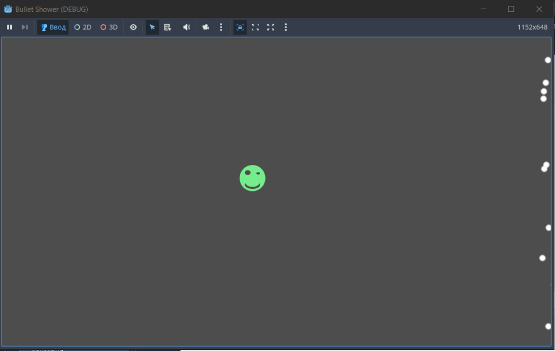The image size is (555, 351).
Task: Advance to the next frame
Action: (x=24, y=27)
